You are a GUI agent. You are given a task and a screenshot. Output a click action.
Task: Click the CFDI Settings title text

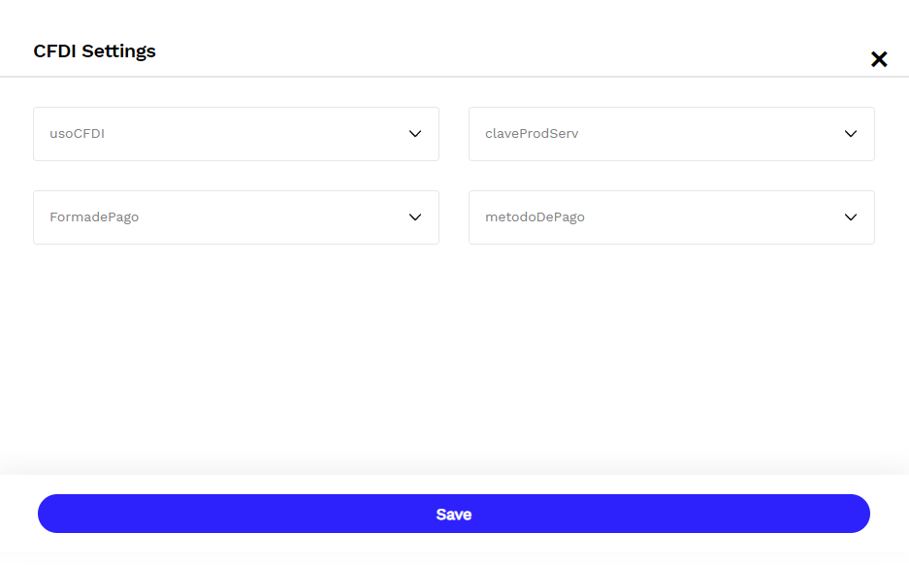point(94,50)
